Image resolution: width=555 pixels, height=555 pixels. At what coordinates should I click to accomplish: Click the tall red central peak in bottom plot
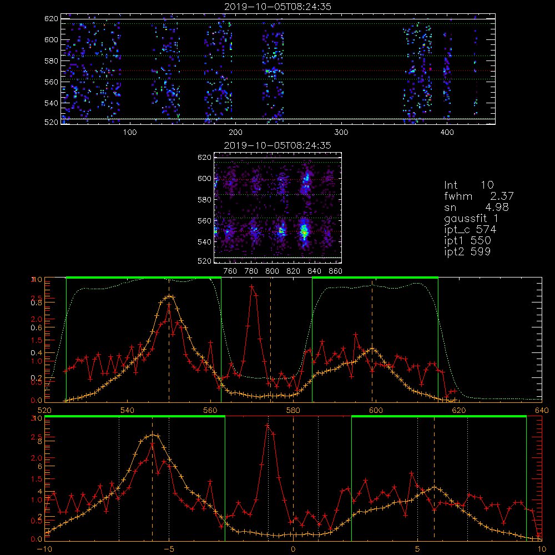pyautogui.click(x=268, y=426)
